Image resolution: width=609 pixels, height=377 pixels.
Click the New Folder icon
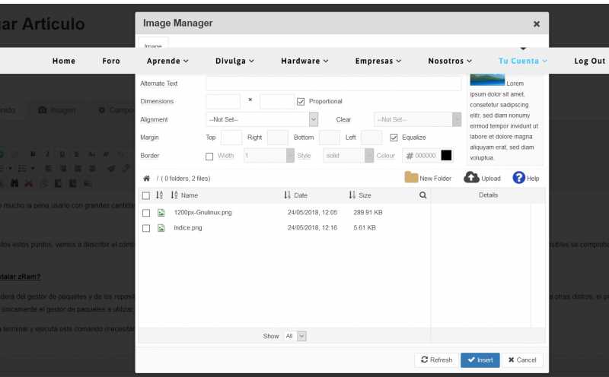[411, 178]
